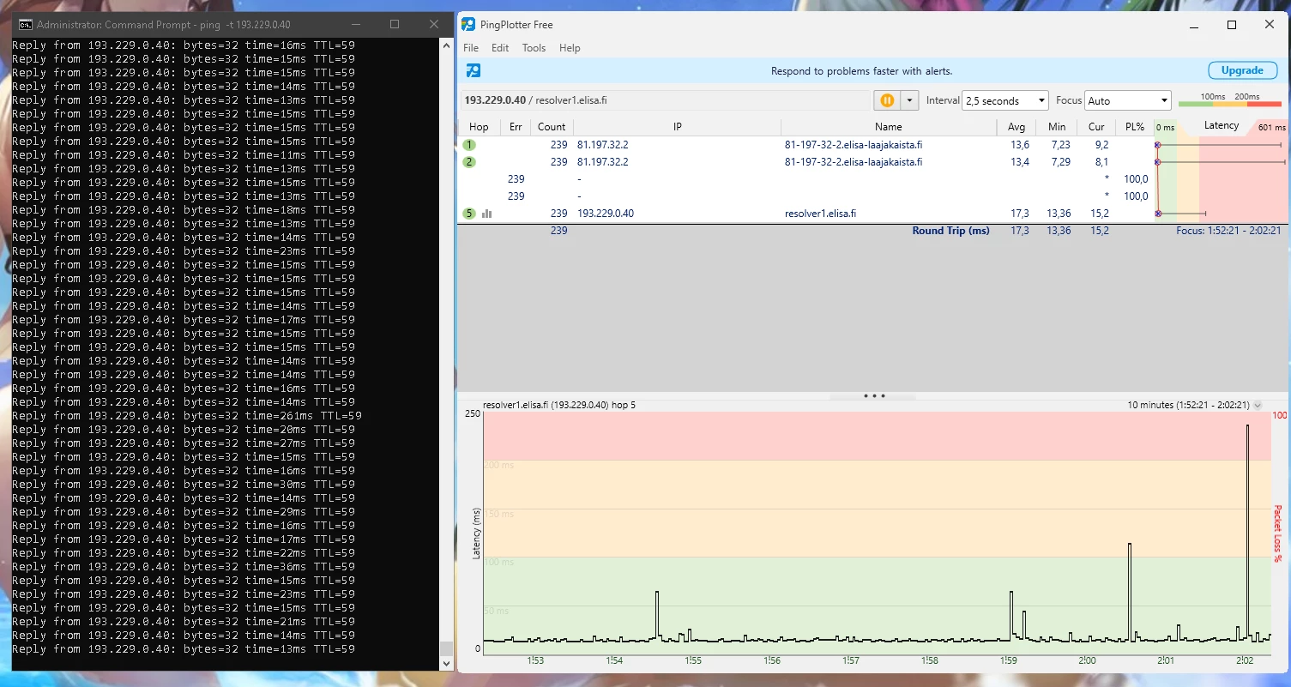Image resolution: width=1291 pixels, height=687 pixels.
Task: Open the File menu in PingPlotter
Action: click(x=471, y=48)
